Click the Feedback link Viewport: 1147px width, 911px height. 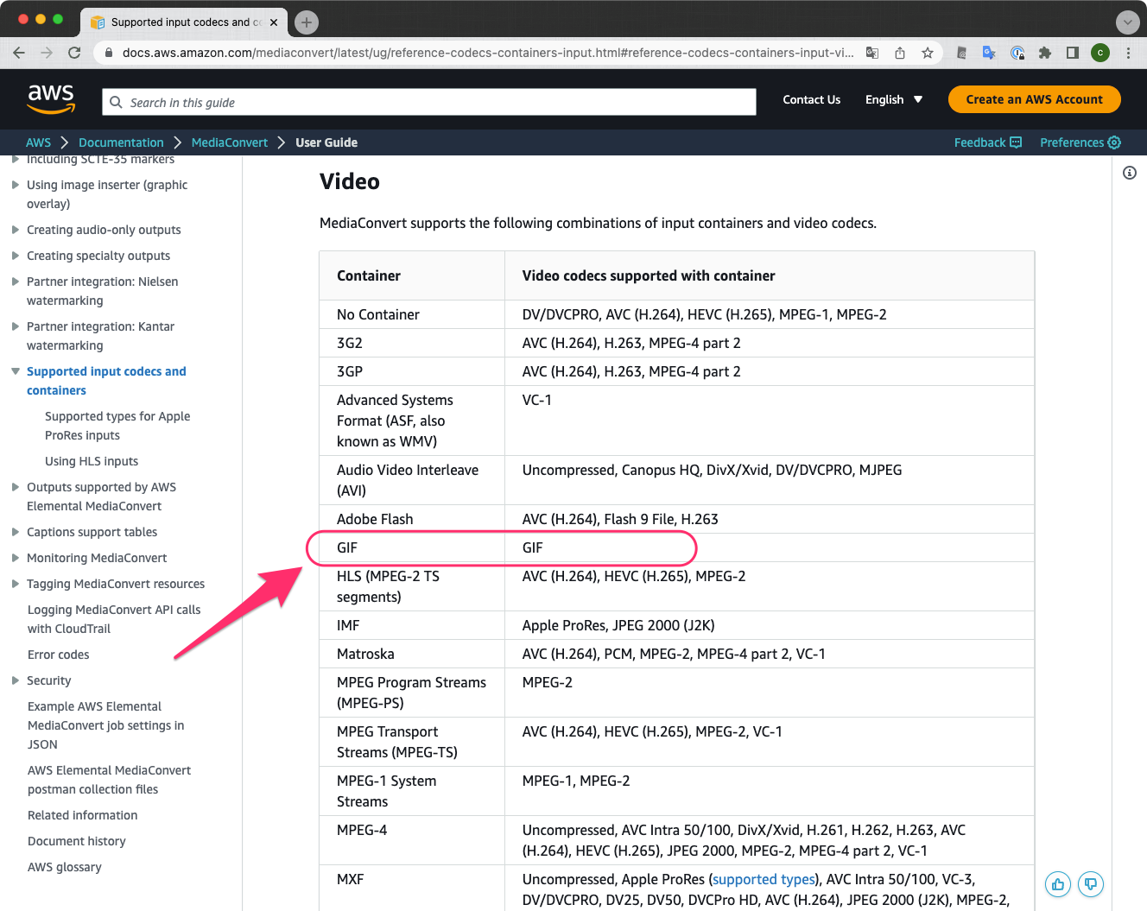988,142
